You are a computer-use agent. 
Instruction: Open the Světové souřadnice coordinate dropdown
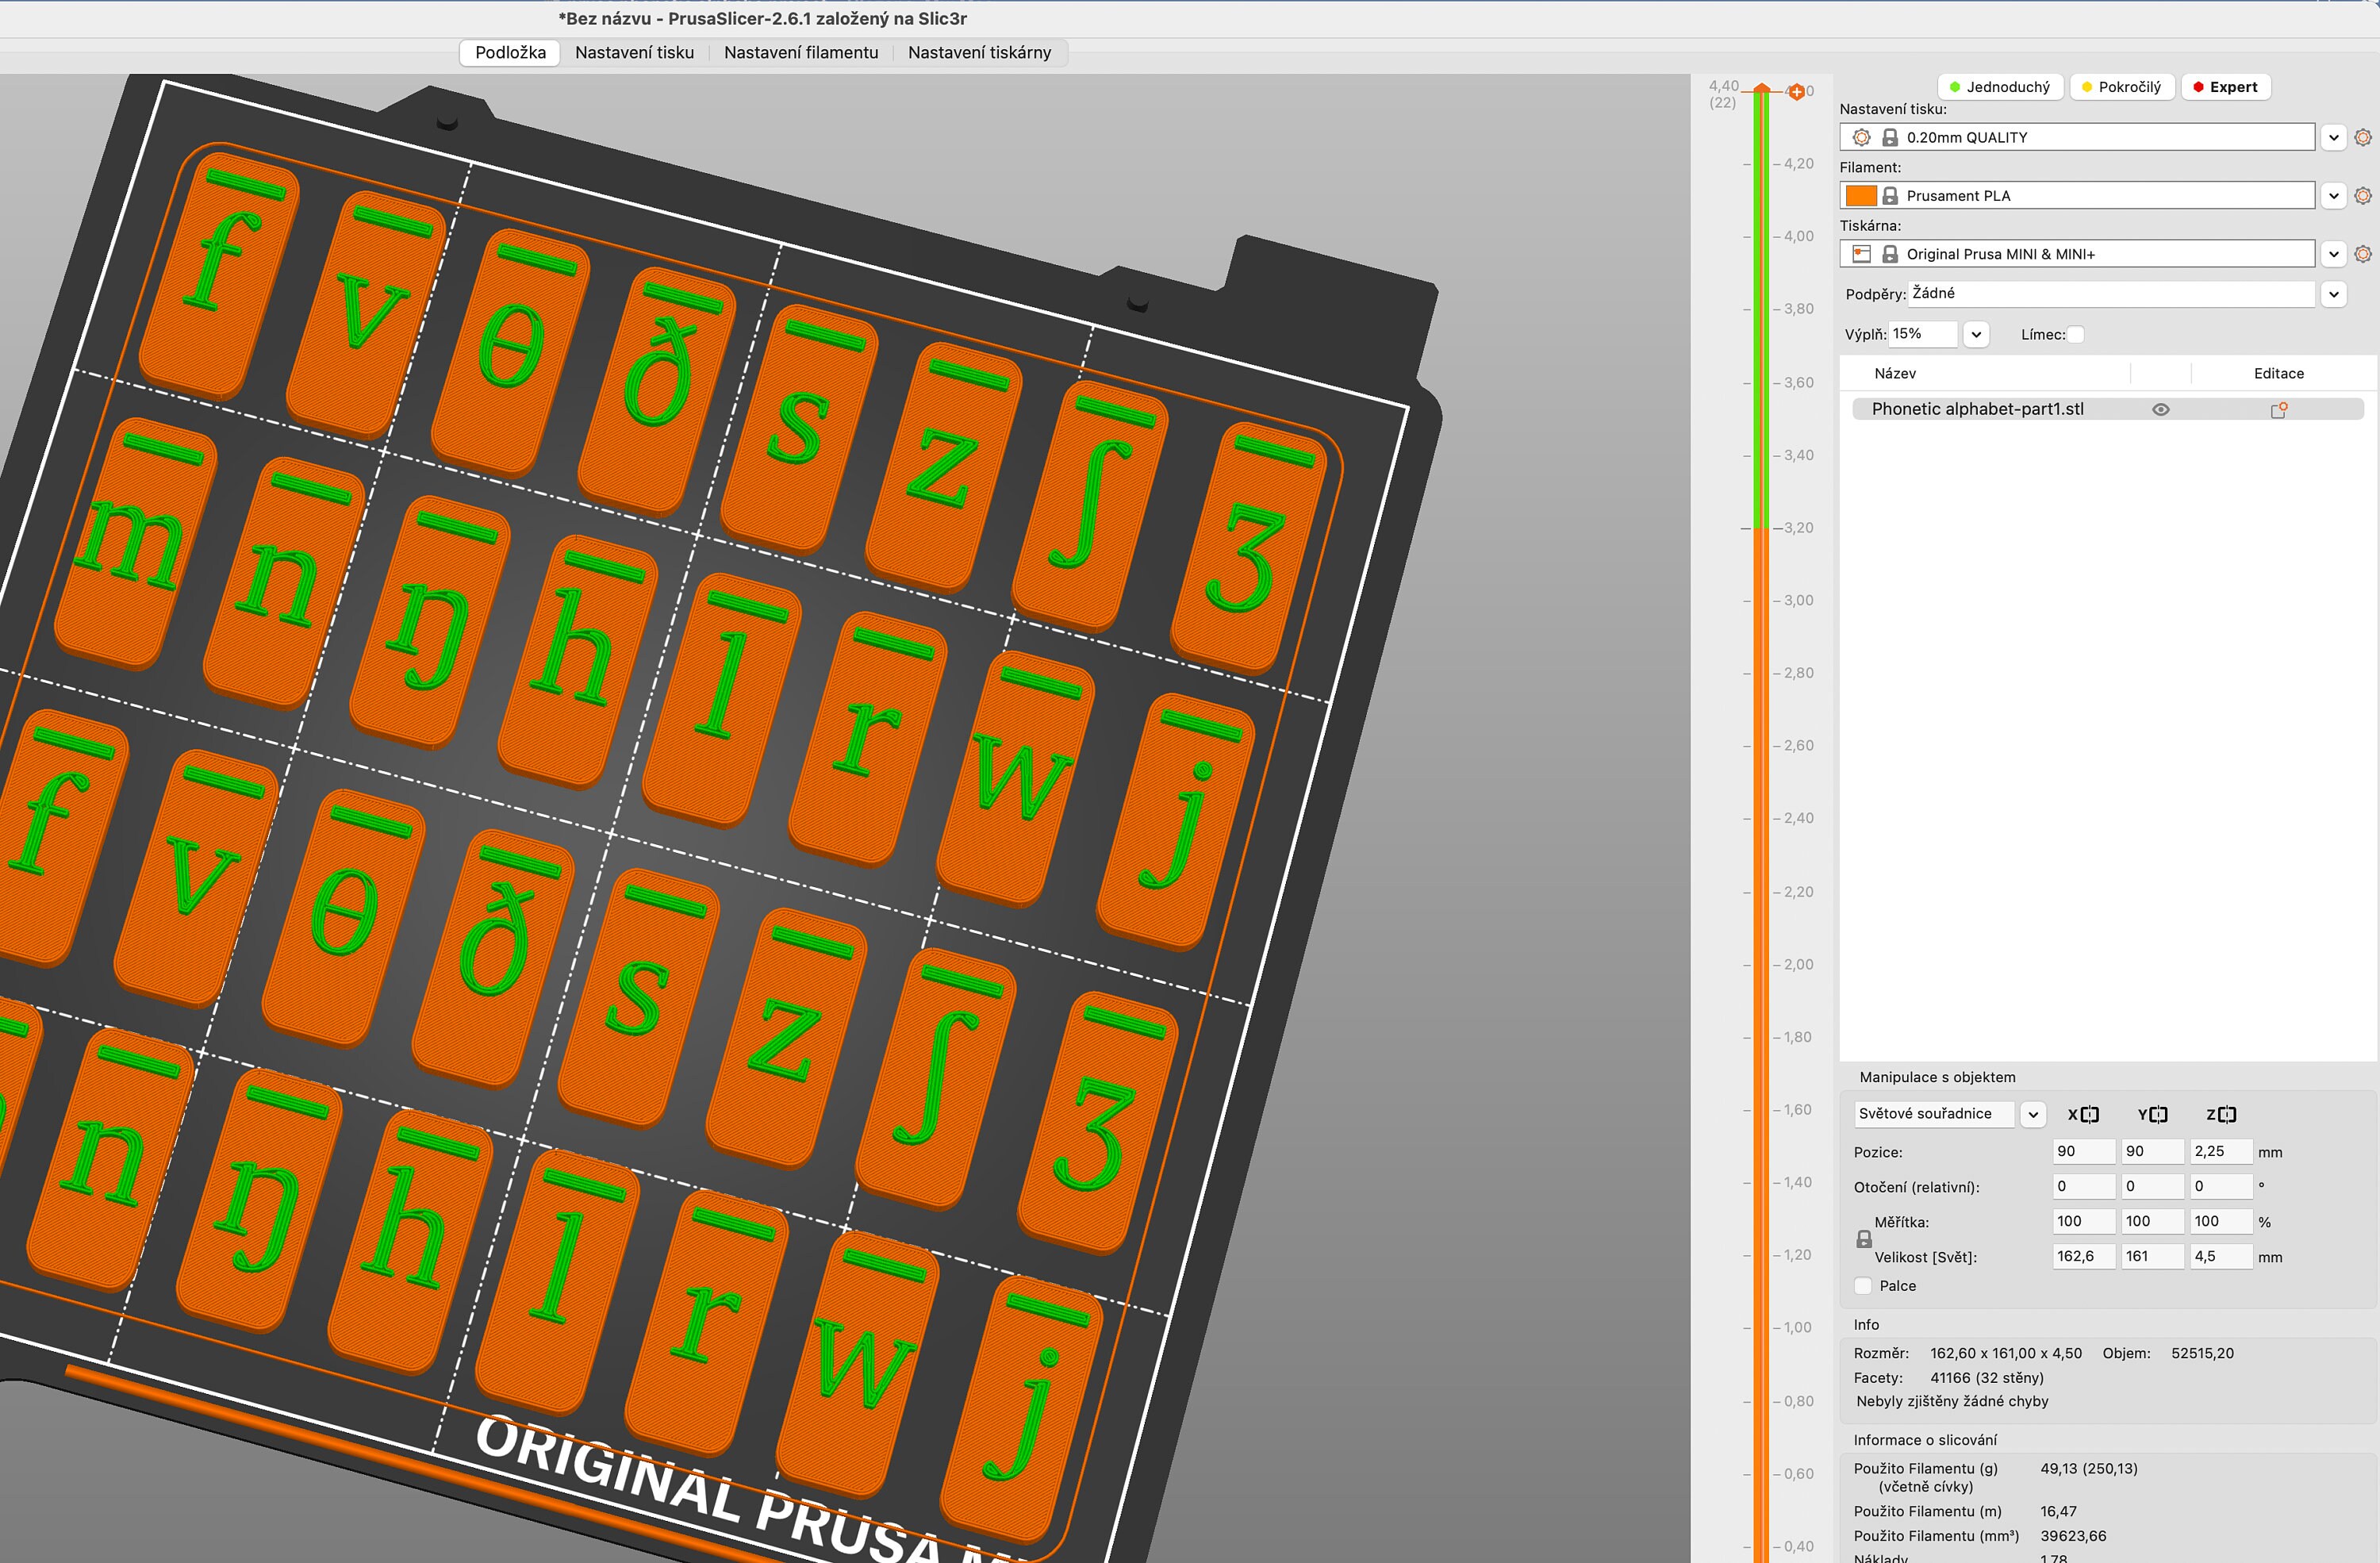(x=2033, y=1114)
